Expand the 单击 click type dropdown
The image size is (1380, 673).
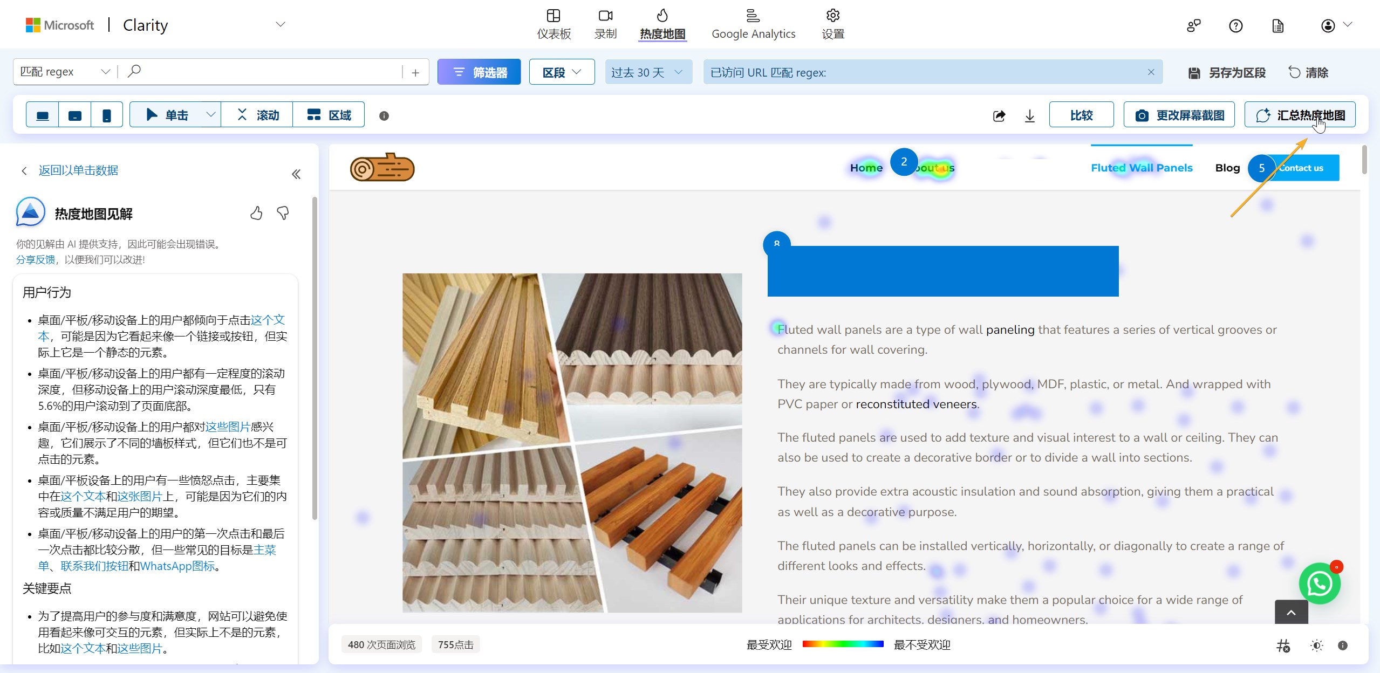pyautogui.click(x=211, y=115)
